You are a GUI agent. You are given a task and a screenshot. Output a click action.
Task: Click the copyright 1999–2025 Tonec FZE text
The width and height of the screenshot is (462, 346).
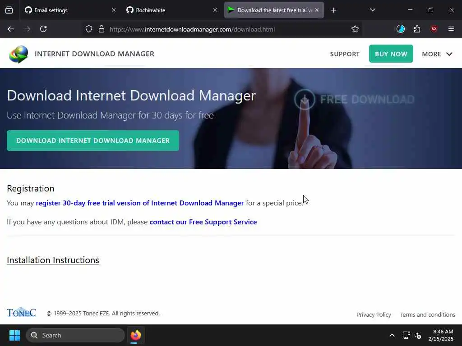[x=103, y=314]
